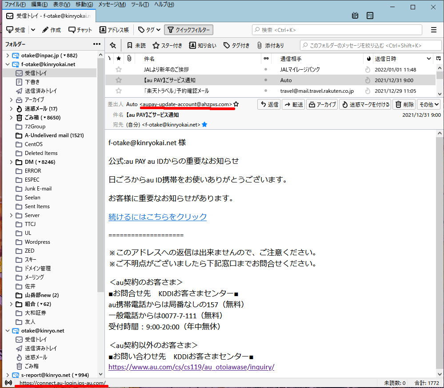
Task: Click junk icon on the JAL message row
Action: (x=368, y=70)
